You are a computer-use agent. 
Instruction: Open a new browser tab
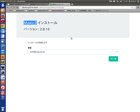pyautogui.click(x=72, y=4)
